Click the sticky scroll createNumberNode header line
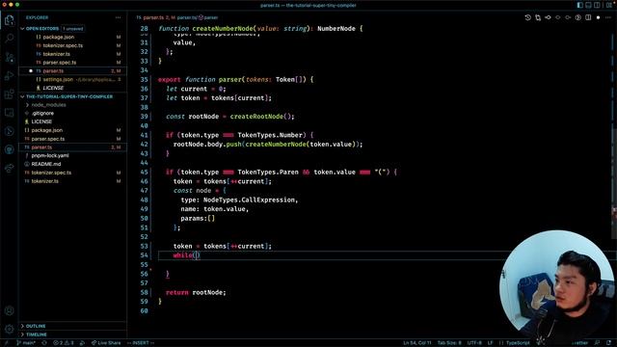 coord(260,28)
